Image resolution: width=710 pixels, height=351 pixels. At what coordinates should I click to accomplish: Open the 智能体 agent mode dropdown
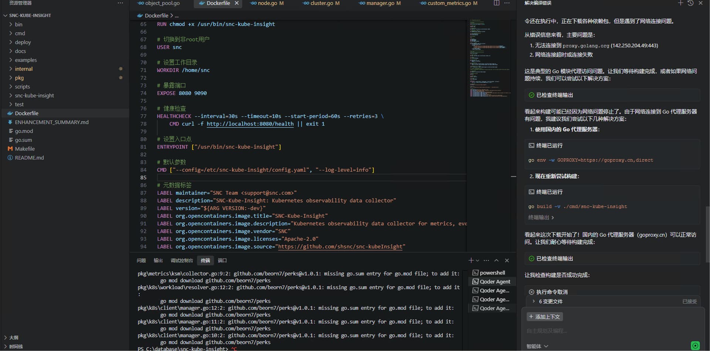pos(537,346)
